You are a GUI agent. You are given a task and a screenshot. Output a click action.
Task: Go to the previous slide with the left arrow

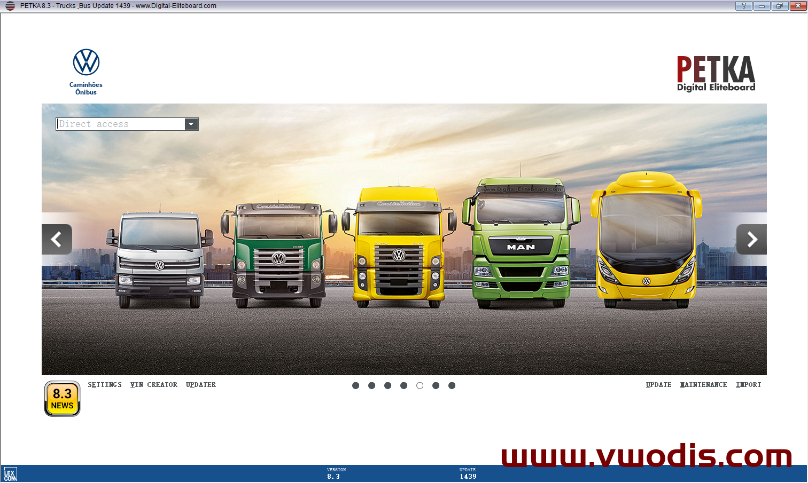(57, 240)
